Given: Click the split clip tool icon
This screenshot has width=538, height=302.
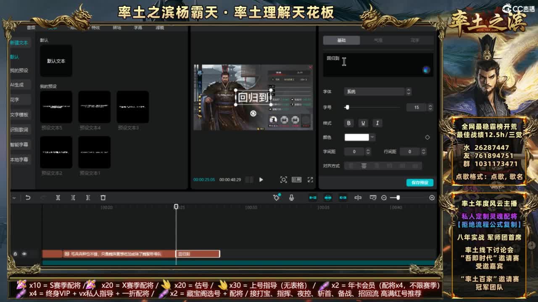Looking at the screenshot, I should (x=58, y=198).
